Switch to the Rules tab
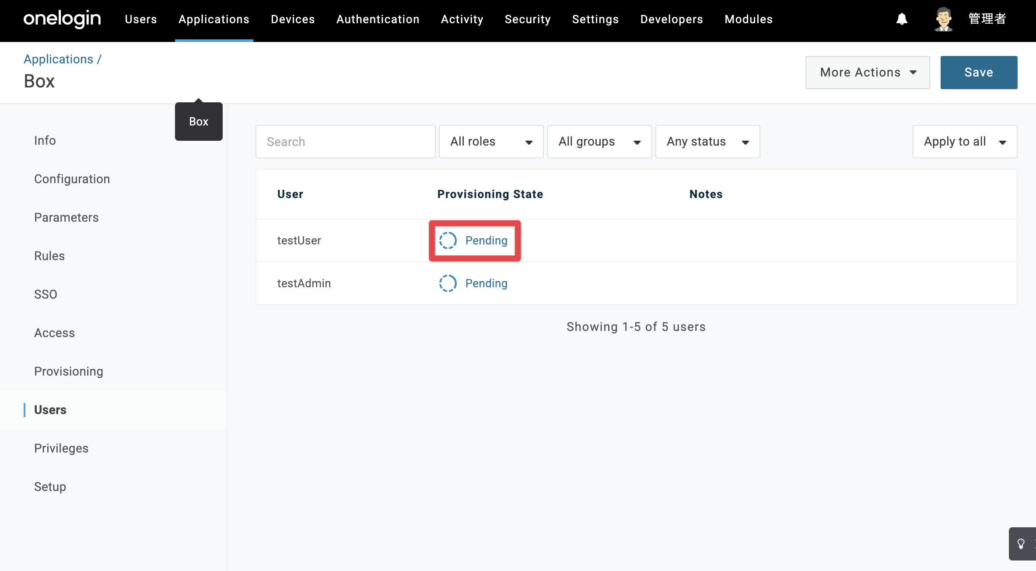 [x=49, y=256]
